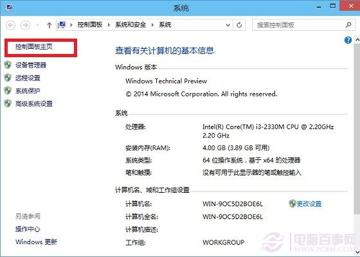Click the vertical scrollbar thumb
Image resolution: width=360 pixels, height=257 pixels.
(x=357, y=128)
